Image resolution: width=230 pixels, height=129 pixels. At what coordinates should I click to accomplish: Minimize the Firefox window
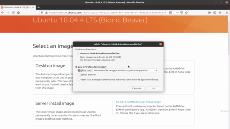click(216, 3)
